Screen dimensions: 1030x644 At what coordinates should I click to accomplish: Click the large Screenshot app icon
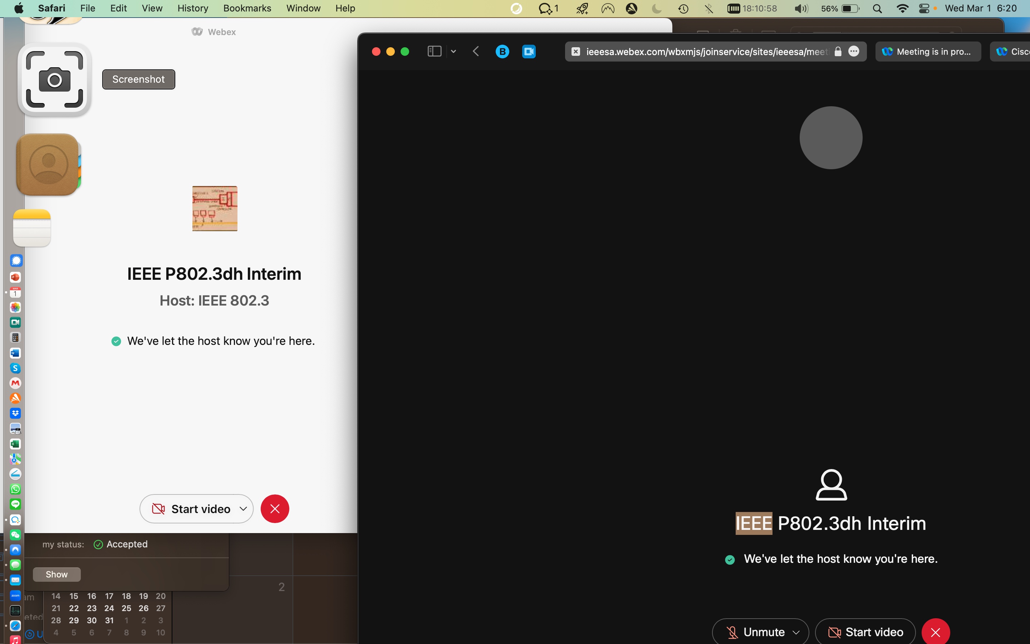(54, 80)
